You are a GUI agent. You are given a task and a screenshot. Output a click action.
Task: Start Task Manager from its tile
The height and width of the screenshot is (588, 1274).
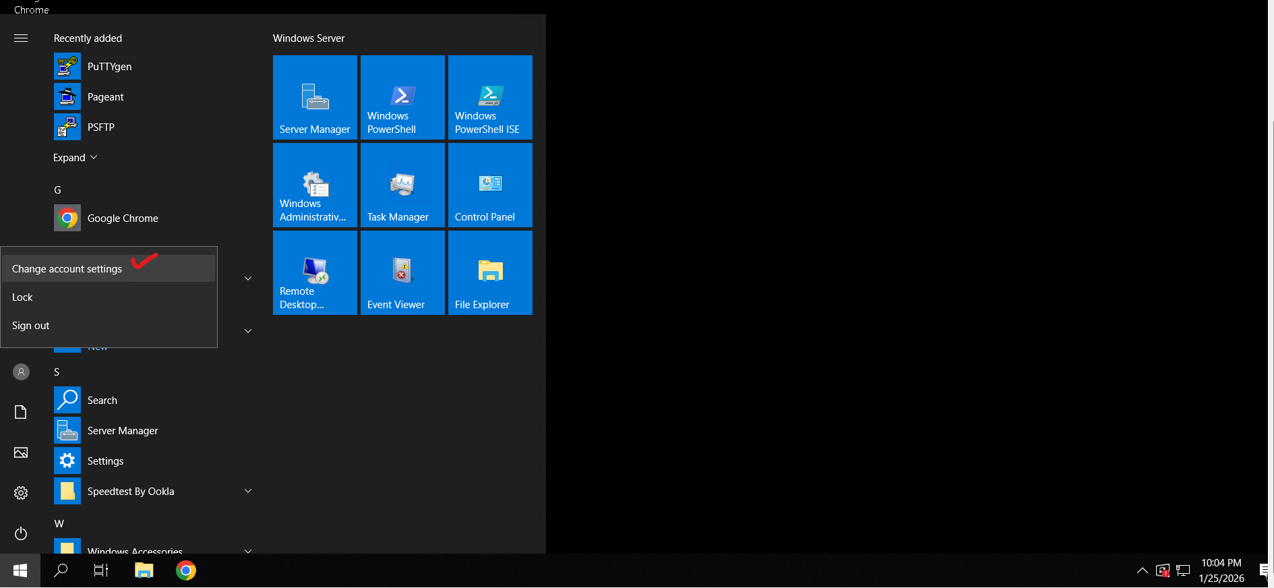click(402, 185)
